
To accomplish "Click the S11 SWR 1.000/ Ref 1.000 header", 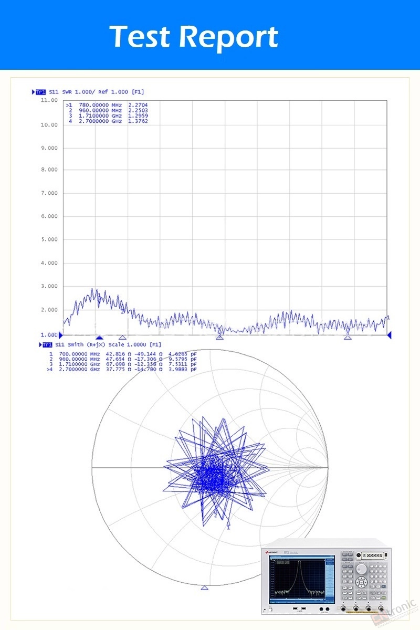I will [x=96, y=92].
